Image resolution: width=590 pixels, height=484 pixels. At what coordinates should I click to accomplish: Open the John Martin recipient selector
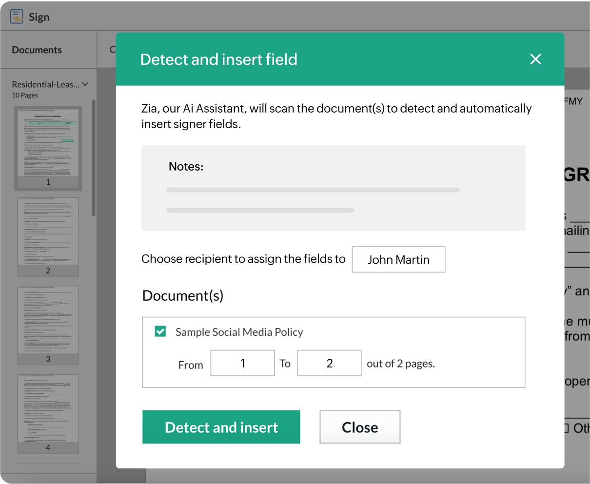click(398, 259)
